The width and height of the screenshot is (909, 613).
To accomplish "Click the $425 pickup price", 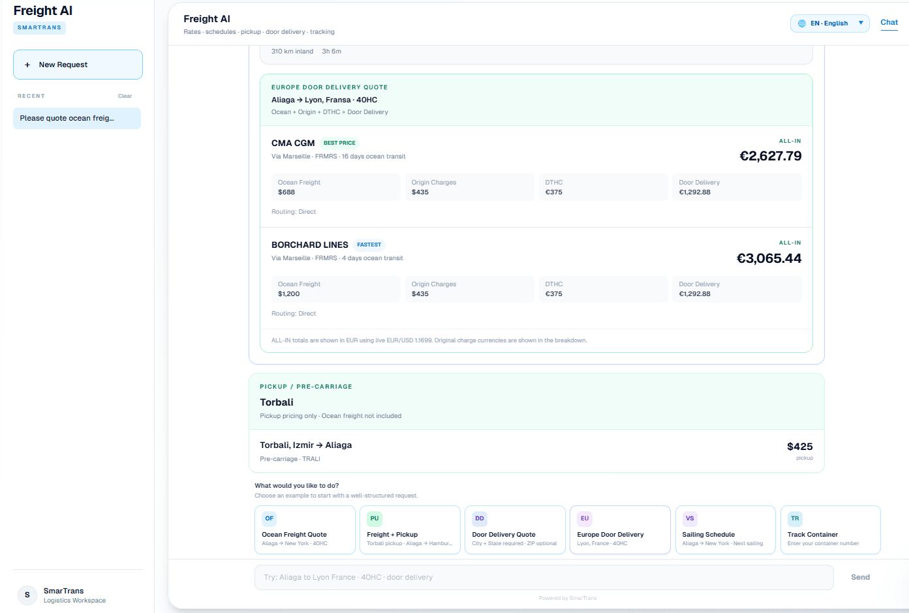I will [800, 447].
